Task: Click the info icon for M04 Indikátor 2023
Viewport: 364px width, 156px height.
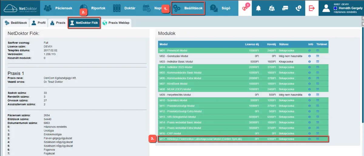Action: [310, 67]
